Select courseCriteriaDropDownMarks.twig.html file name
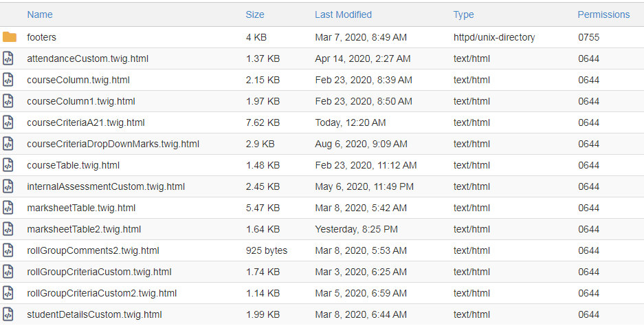Screen dimensions: 644x335 113,144
